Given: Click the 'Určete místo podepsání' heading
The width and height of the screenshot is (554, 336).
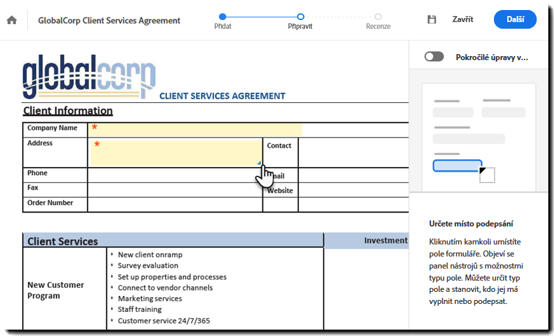Looking at the screenshot, I should coord(471,224).
